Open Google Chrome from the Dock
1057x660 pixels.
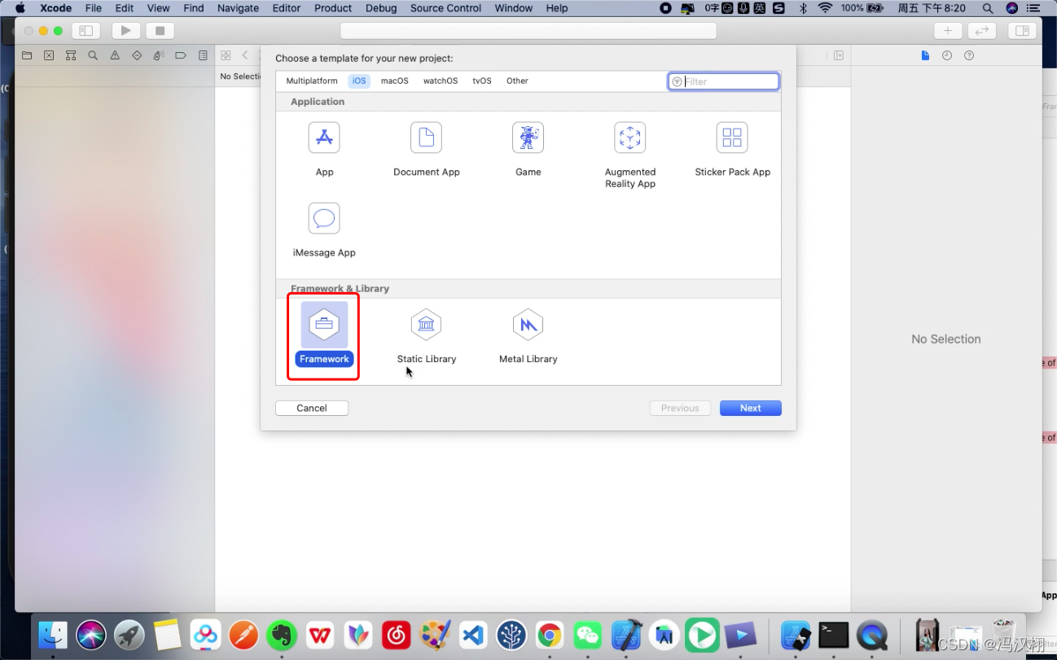[550, 635]
